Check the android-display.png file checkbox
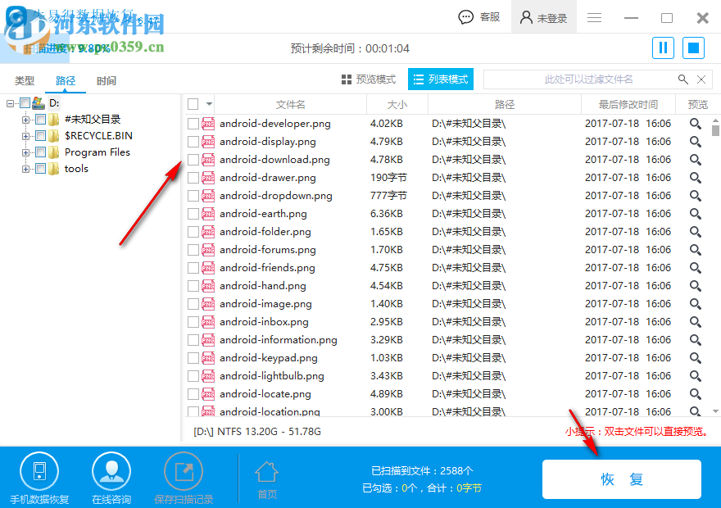Screen dimensions: 721x508 point(195,141)
